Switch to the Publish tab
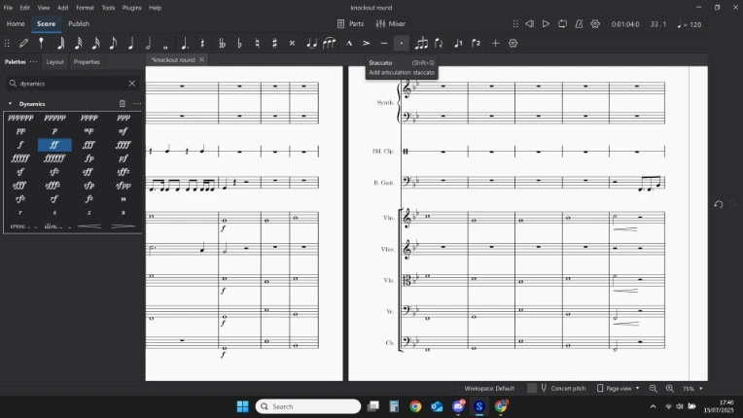 coord(79,23)
